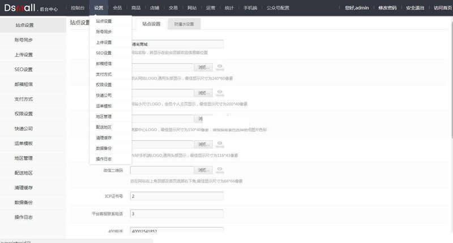Click the eye preview icon beside the first logo upload field
Viewport: 453px width, 243px height.
pos(220,67)
